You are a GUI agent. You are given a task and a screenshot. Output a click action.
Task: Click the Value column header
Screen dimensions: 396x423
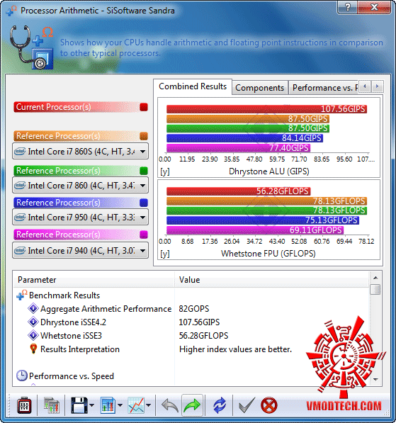[x=272, y=280]
